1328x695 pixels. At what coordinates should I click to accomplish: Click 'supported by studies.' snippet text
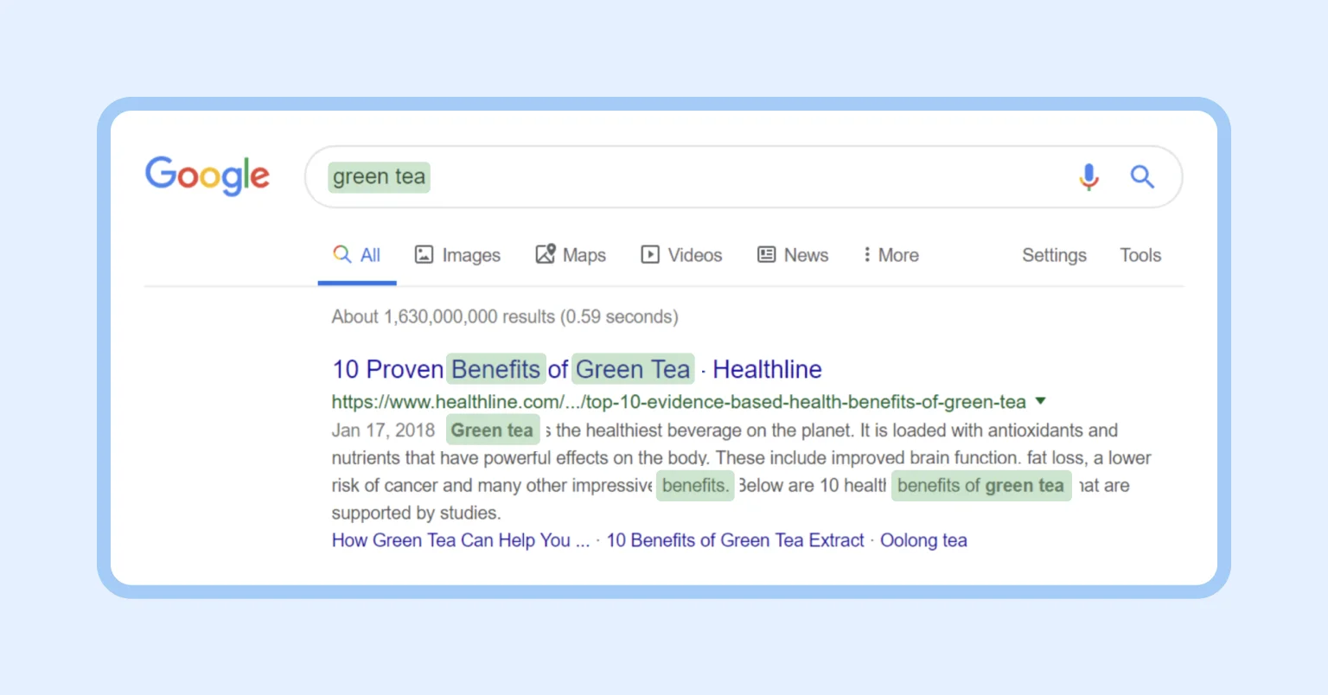tap(416, 513)
